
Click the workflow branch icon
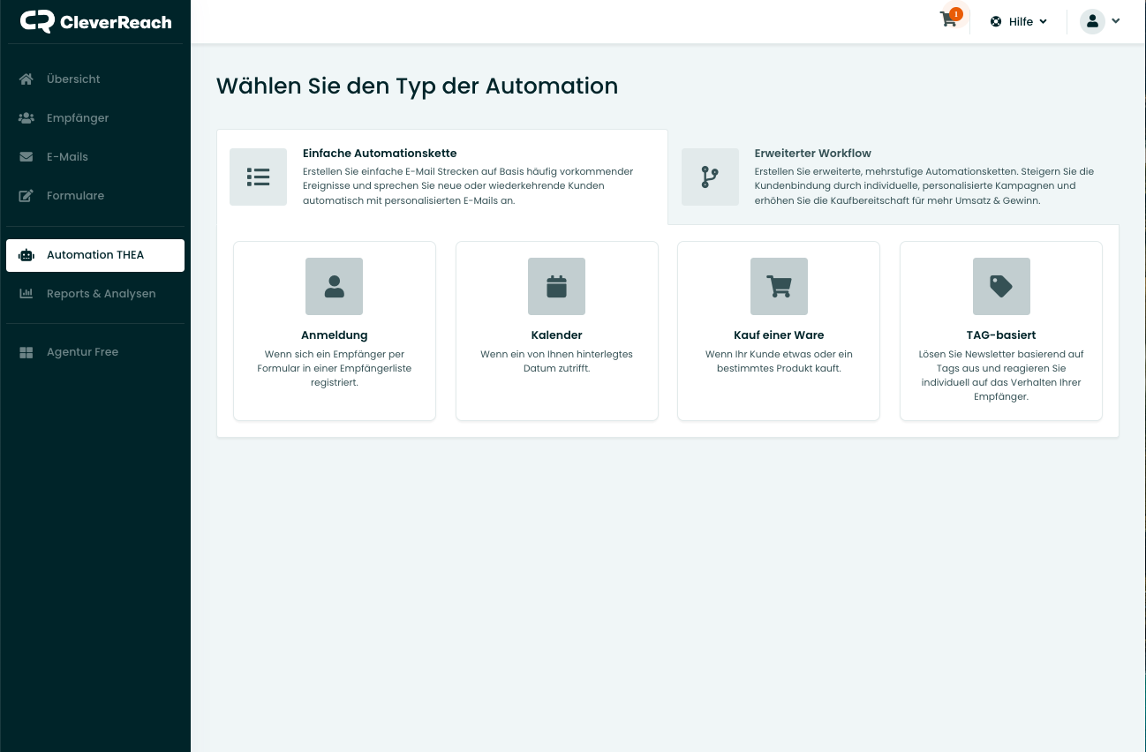[x=710, y=177]
